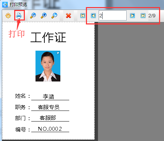Click the printer icon to print
Image resolution: width=164 pixels, height=141 pixels.
point(19,16)
